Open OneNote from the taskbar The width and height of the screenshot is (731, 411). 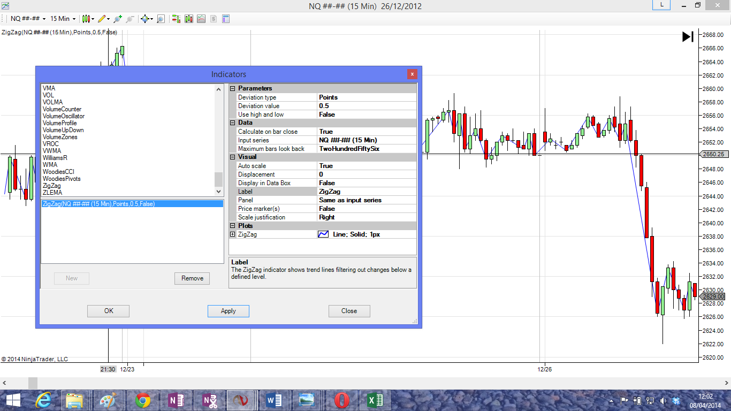[175, 400]
